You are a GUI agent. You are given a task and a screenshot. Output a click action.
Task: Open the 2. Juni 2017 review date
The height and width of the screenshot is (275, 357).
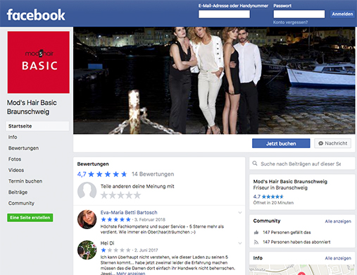click(146, 250)
